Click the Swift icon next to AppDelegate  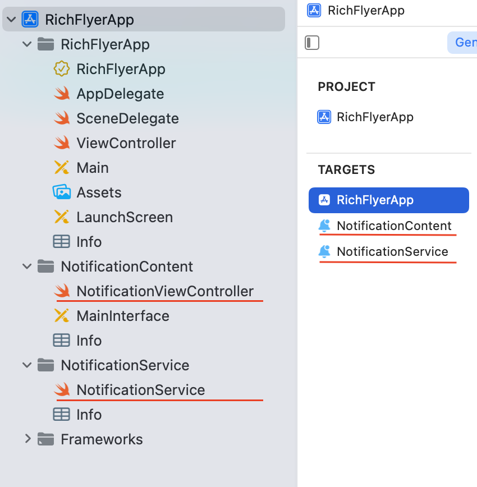click(62, 94)
